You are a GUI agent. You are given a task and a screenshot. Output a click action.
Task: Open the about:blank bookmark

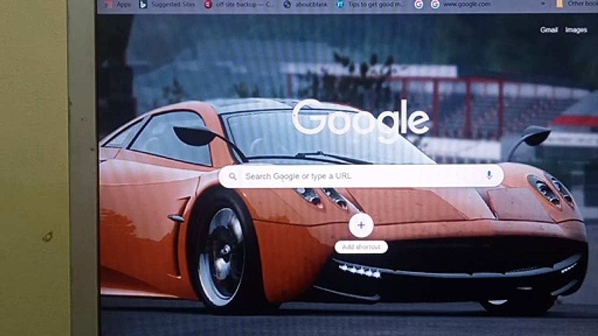coord(306,4)
